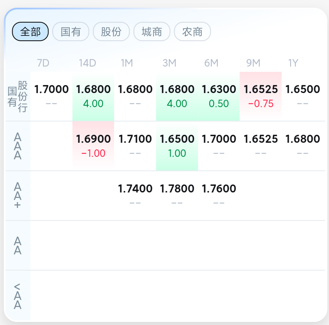This screenshot has width=329, height=325.
Task: Switch to the 国有 filter tab
Action: 71,32
